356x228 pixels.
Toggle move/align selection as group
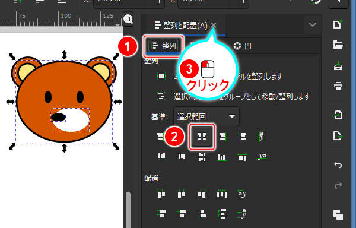pos(161,96)
